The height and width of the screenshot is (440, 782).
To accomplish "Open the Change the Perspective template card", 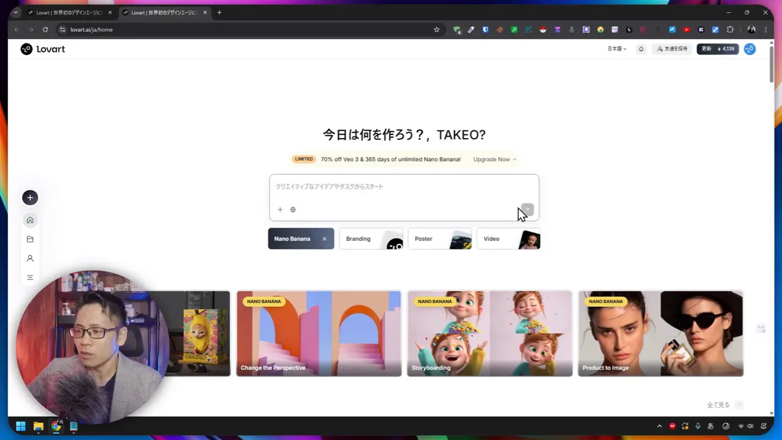I will (319, 334).
